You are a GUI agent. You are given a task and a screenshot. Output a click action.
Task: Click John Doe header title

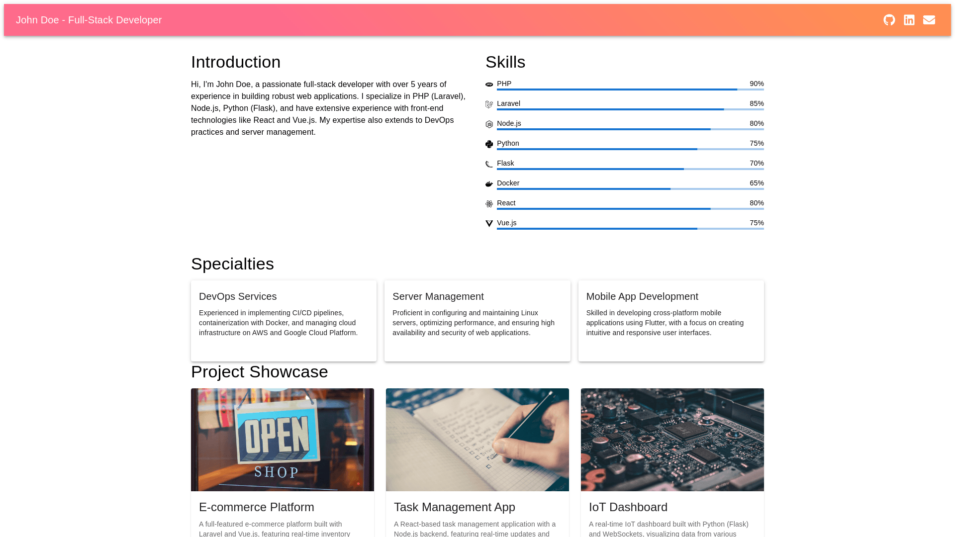click(89, 20)
